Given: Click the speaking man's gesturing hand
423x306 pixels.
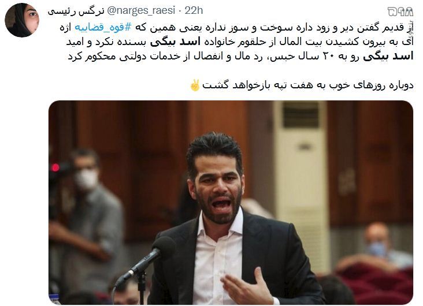Looking at the screenshot, I should [x=247, y=287].
